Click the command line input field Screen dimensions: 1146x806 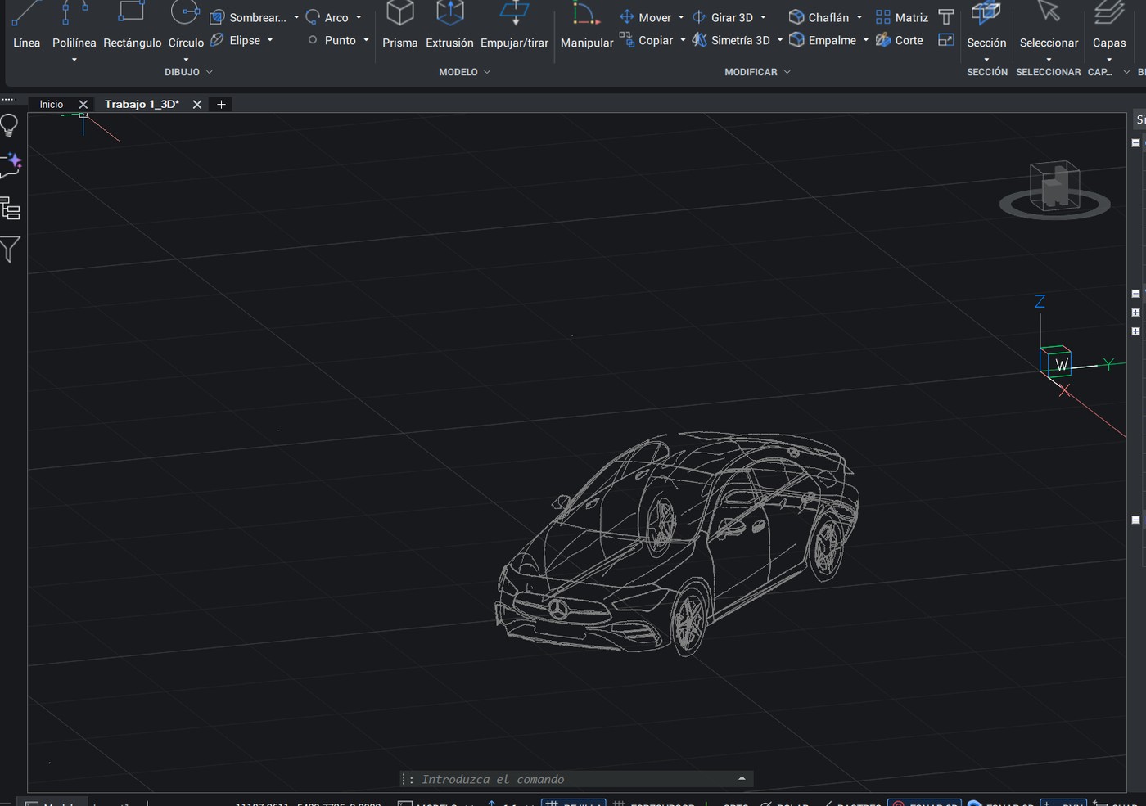click(576, 779)
